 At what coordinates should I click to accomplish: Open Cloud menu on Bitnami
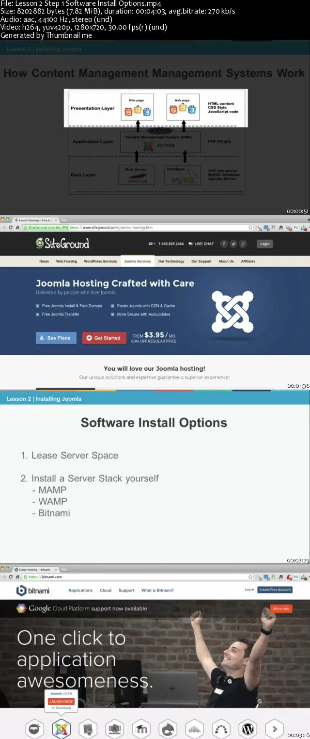(x=106, y=591)
